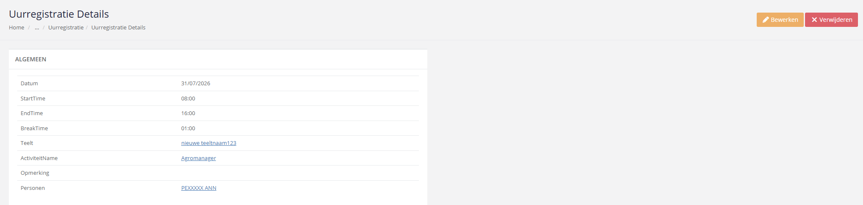Open the nieuwe teeltnaam123 link
Screen dimensions: 863x205
(x=209, y=143)
